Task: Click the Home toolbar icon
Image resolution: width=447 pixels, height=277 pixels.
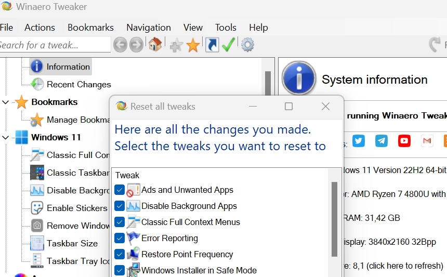Action: [x=155, y=45]
